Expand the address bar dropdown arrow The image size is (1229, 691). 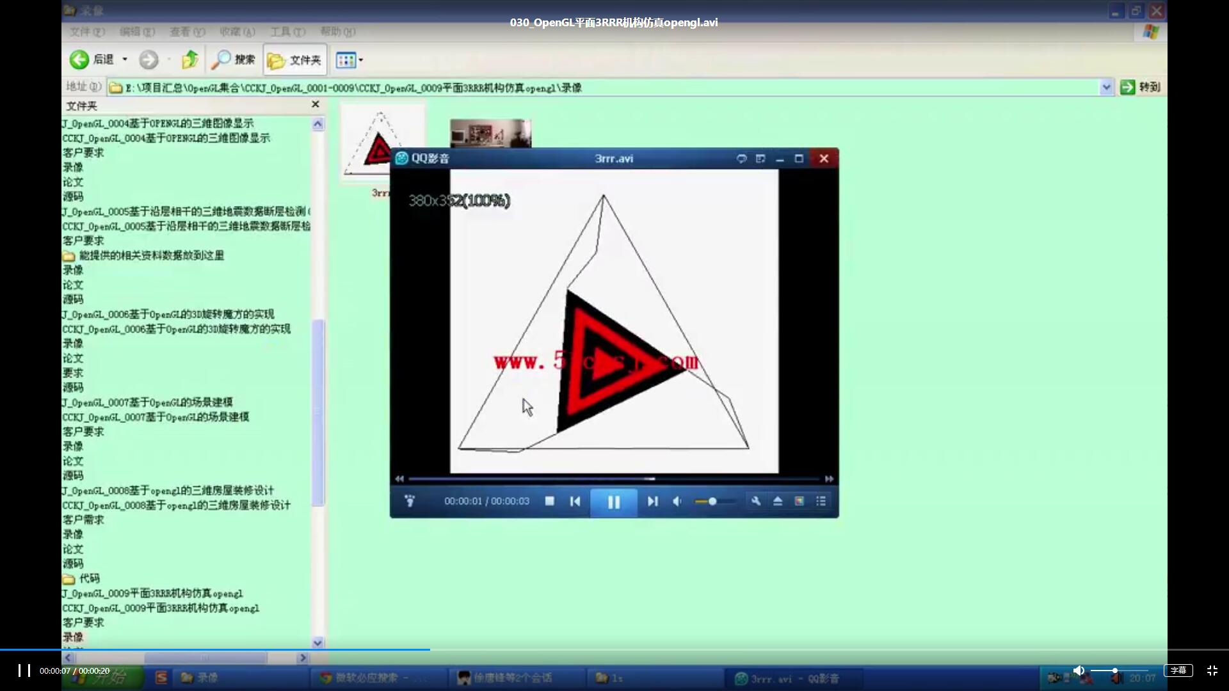(x=1106, y=88)
